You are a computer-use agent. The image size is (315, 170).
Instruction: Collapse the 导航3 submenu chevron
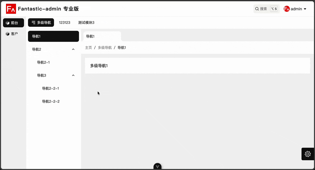pos(73,75)
